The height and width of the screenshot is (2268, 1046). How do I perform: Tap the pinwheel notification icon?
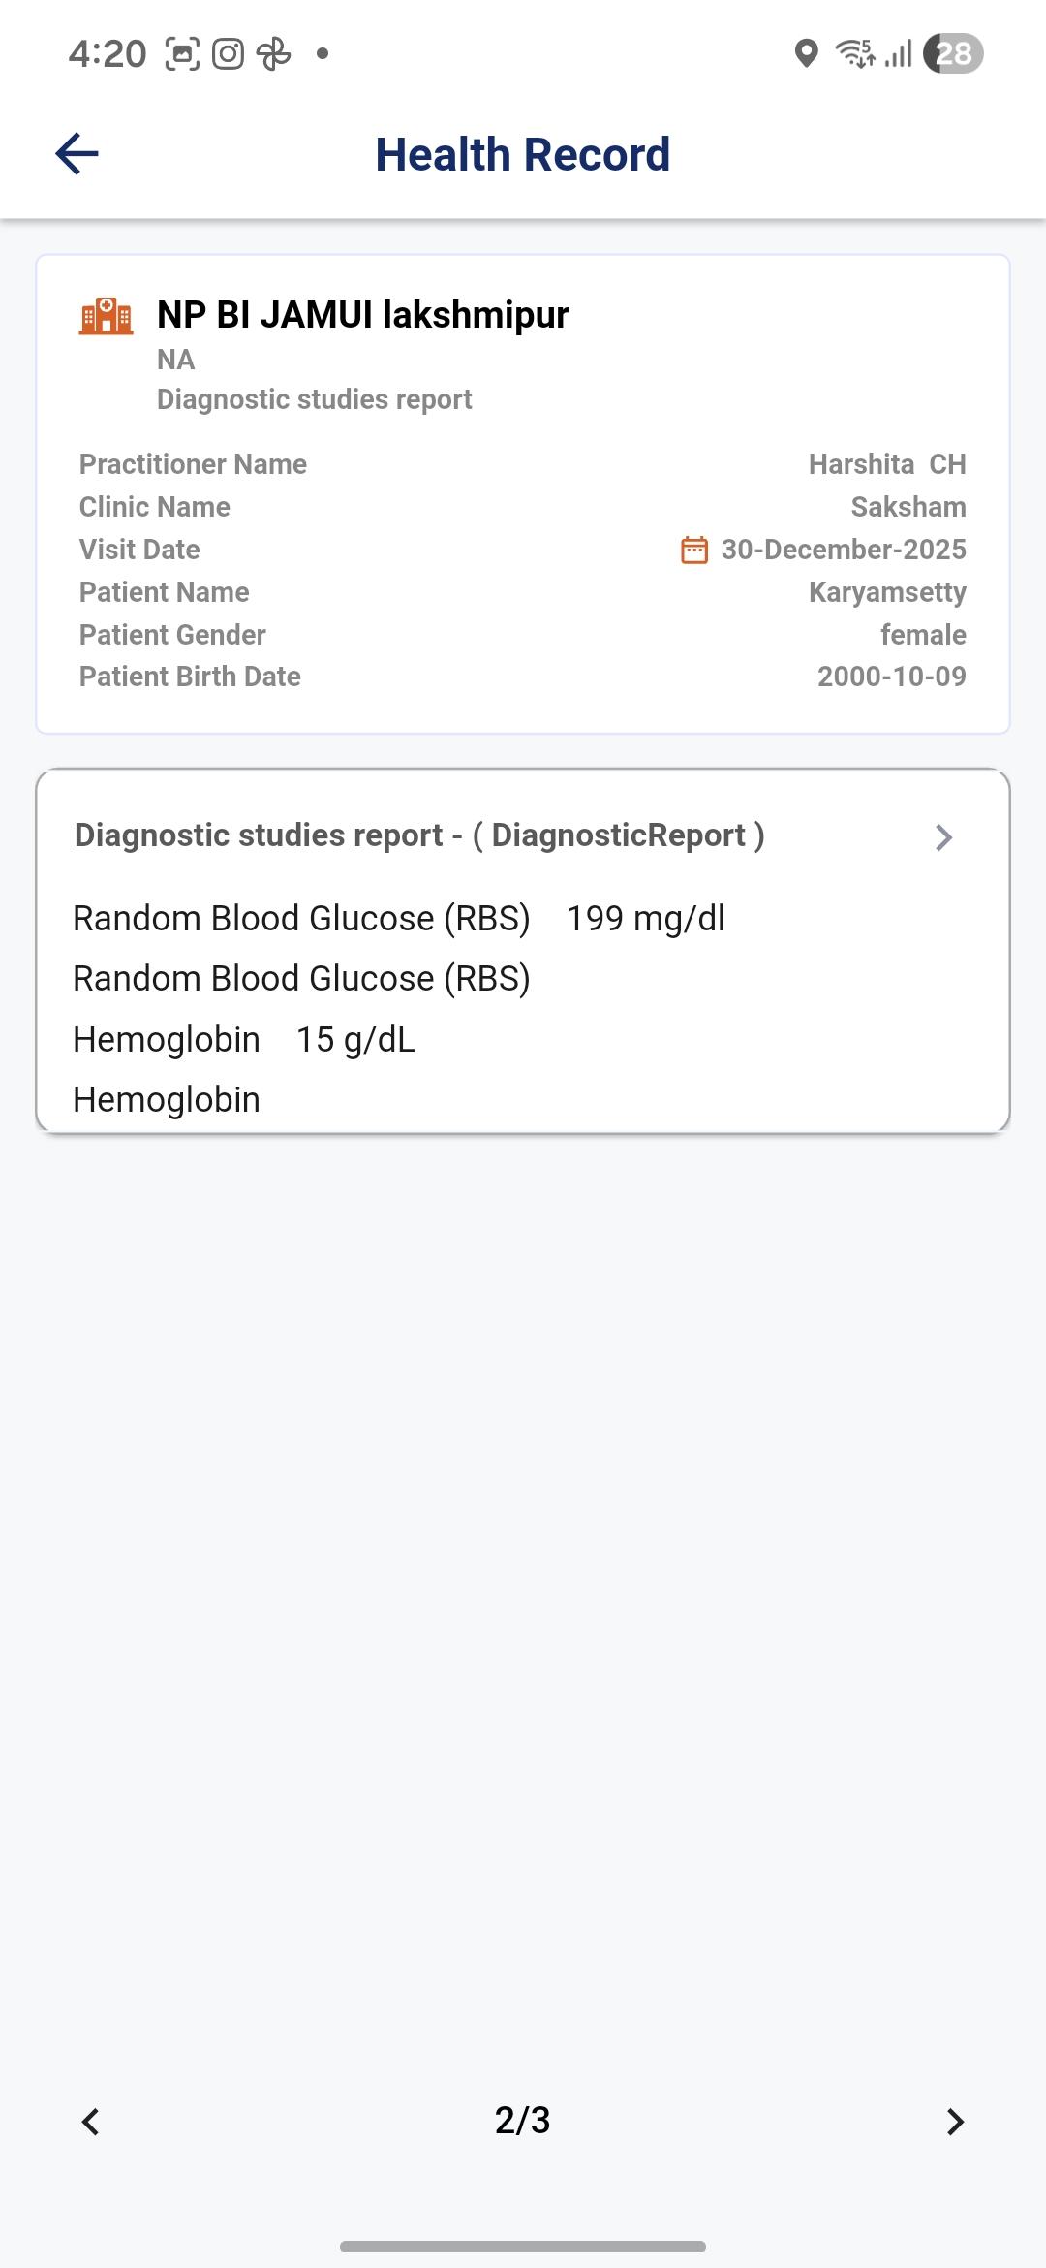coord(274,53)
